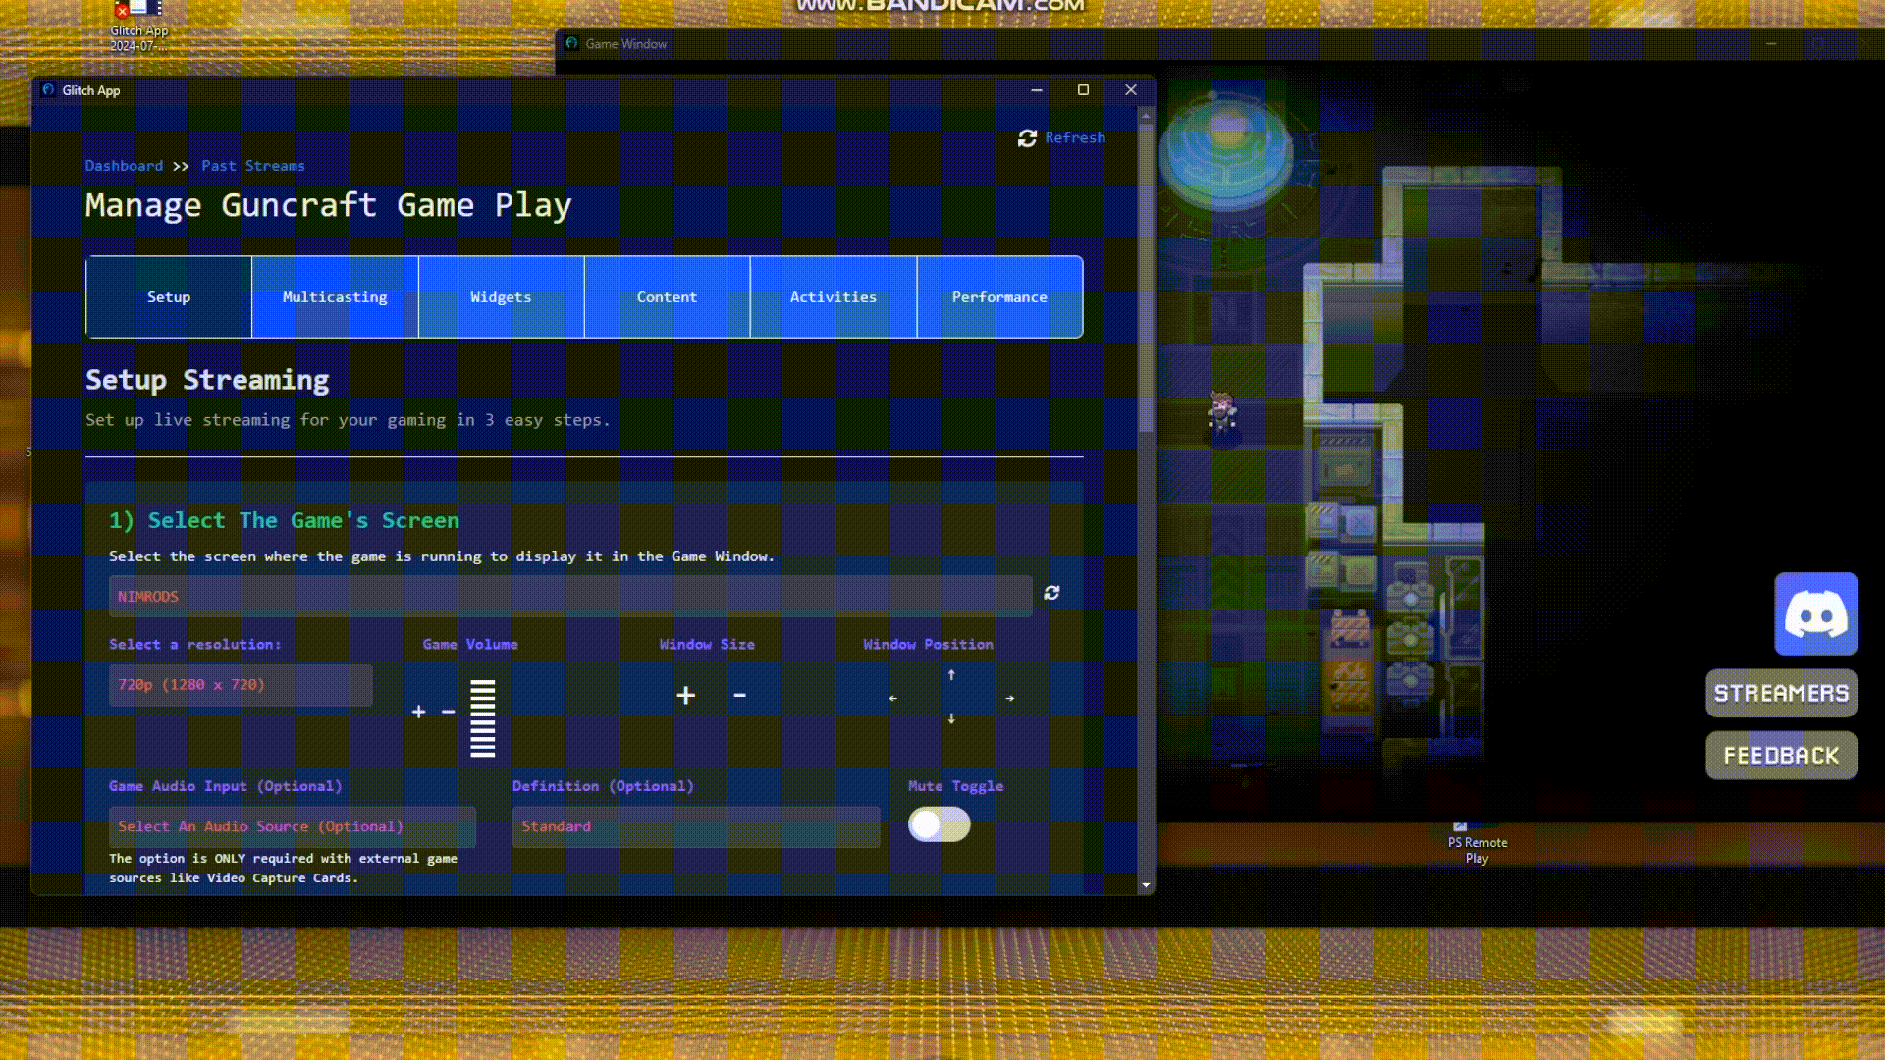1885x1060 pixels.
Task: Move window position left arrow
Action: pos(892,699)
